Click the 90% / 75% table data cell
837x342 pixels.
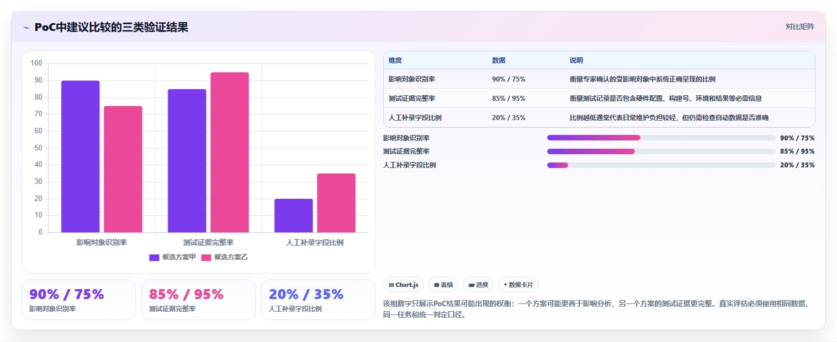508,79
